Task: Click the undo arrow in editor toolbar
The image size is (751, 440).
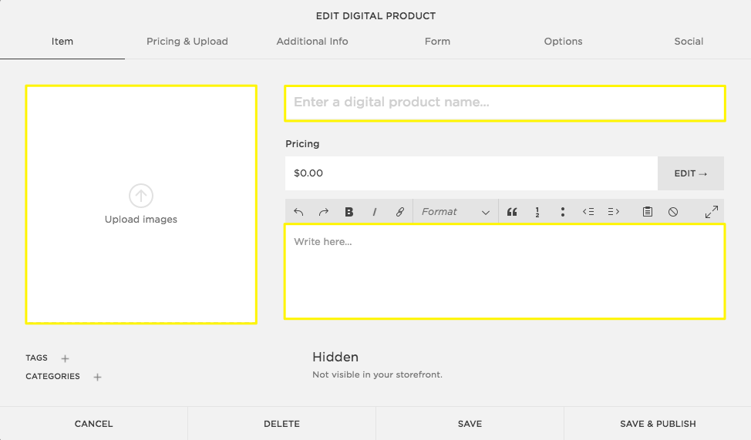Action: [x=299, y=212]
